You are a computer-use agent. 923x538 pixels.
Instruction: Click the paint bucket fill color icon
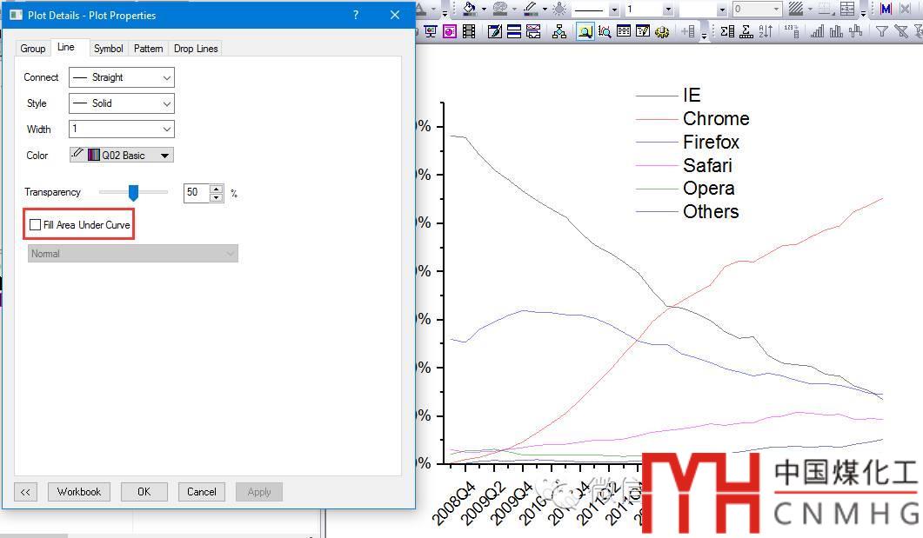coord(469,9)
